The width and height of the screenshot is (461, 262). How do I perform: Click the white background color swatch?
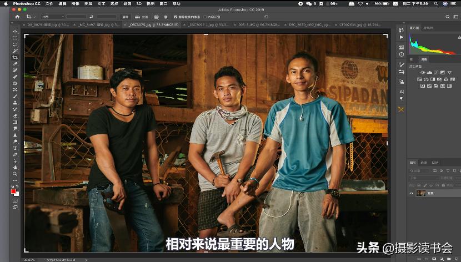click(17, 194)
